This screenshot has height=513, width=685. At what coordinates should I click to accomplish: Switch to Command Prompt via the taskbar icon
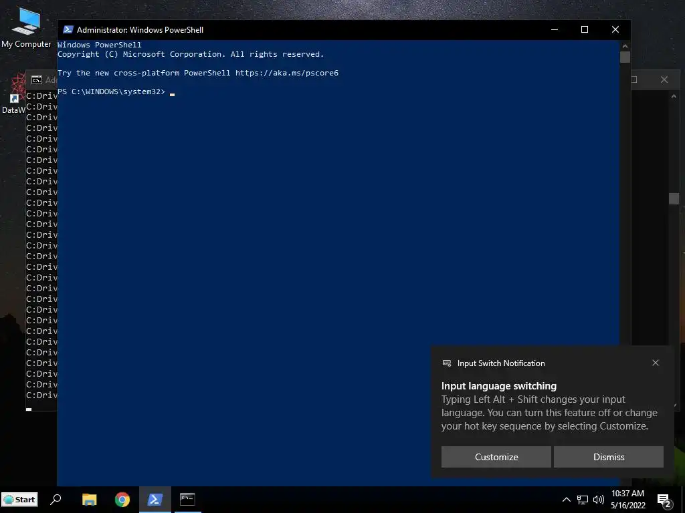tap(187, 500)
